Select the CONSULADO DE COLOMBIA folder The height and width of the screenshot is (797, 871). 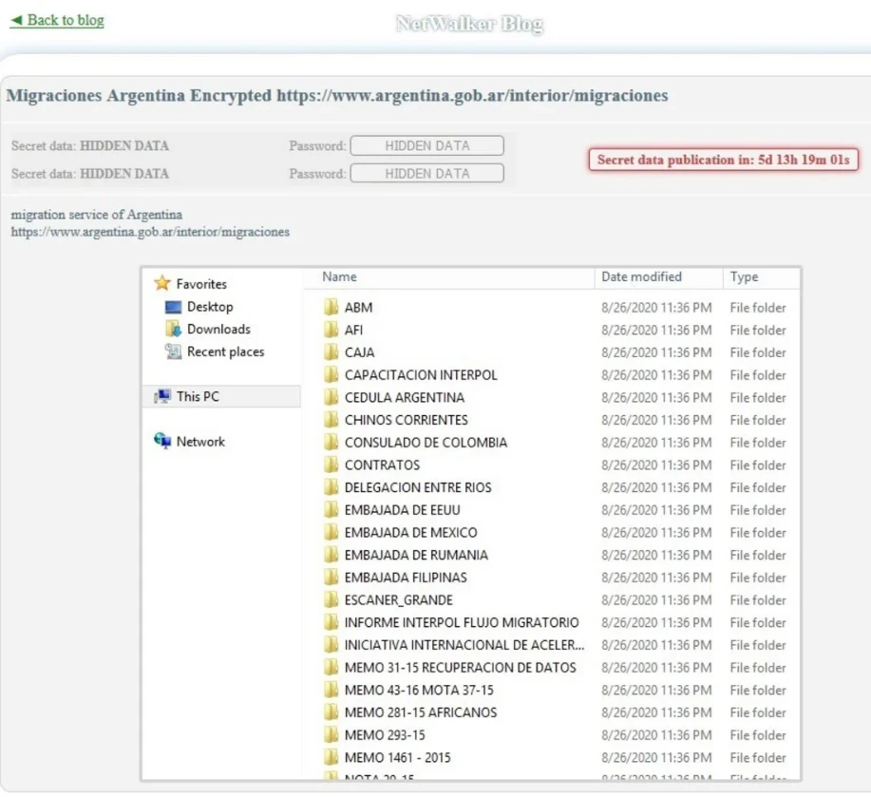[x=426, y=442]
